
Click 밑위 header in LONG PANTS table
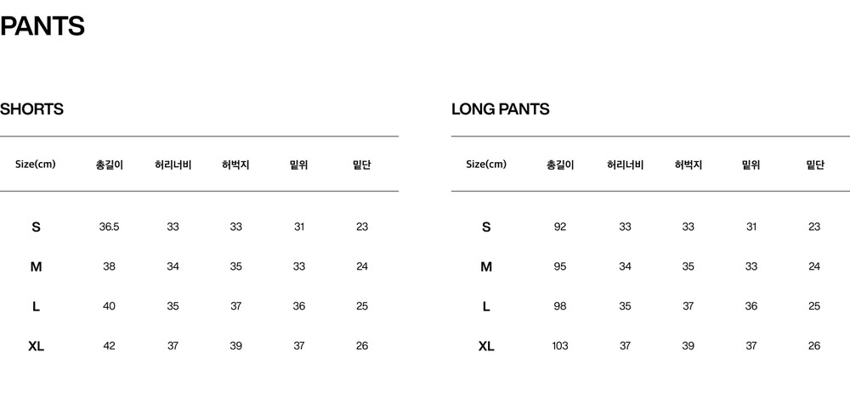tap(751, 165)
